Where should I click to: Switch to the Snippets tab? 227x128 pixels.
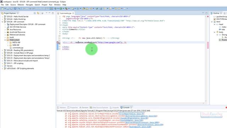tap(114, 107)
